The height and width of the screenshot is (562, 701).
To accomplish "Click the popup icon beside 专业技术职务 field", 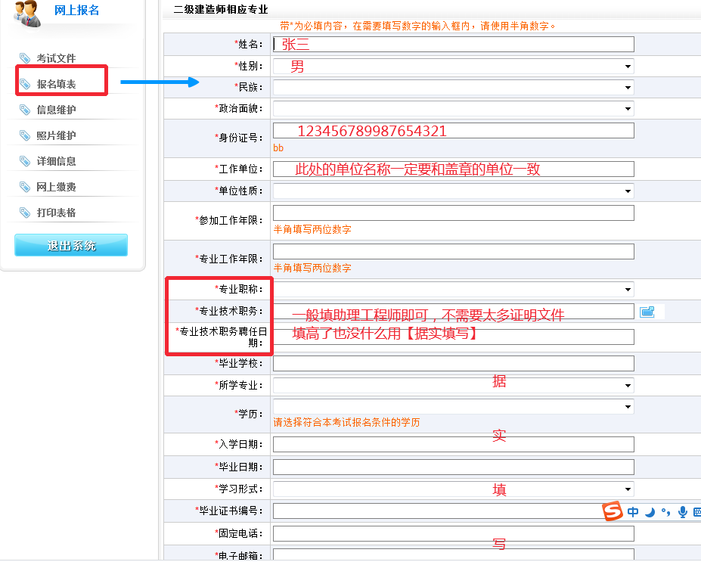I will (647, 310).
